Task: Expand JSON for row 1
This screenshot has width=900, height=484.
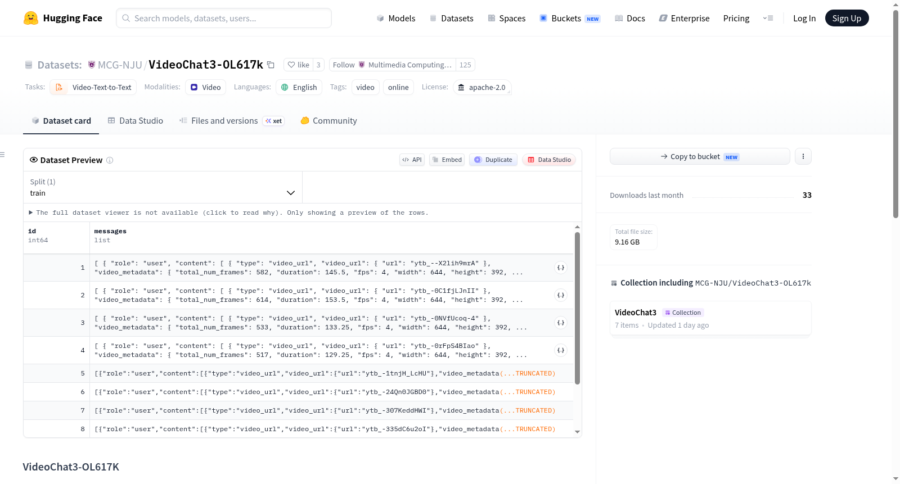Action: click(561, 268)
